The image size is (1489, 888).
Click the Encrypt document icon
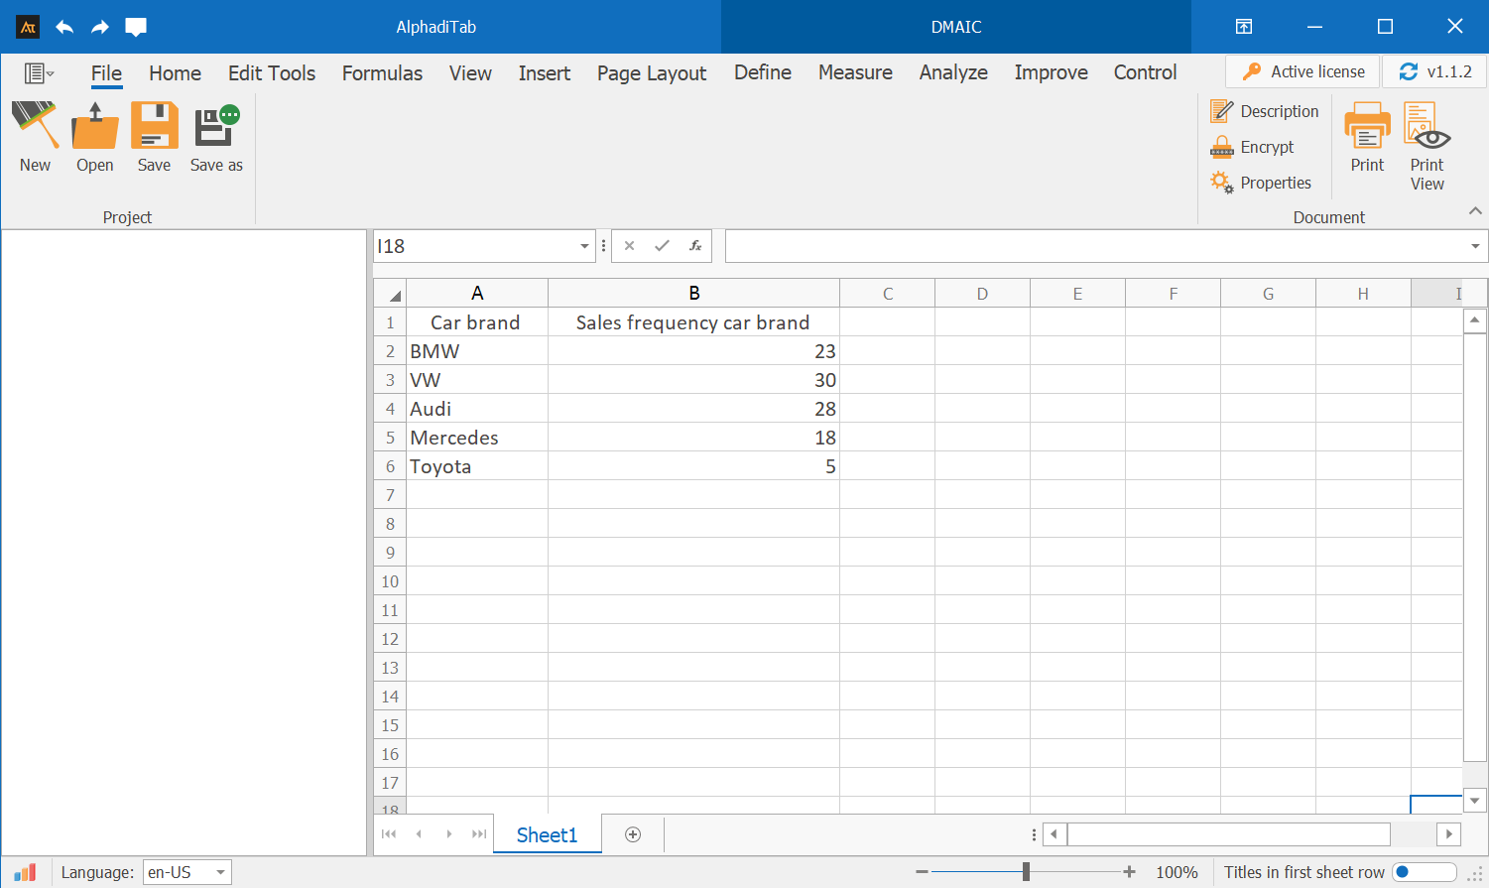click(x=1253, y=147)
